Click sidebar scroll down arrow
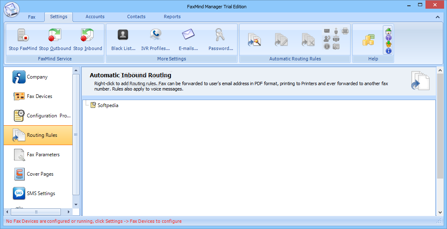The height and width of the screenshot is (229, 447). [x=76, y=205]
